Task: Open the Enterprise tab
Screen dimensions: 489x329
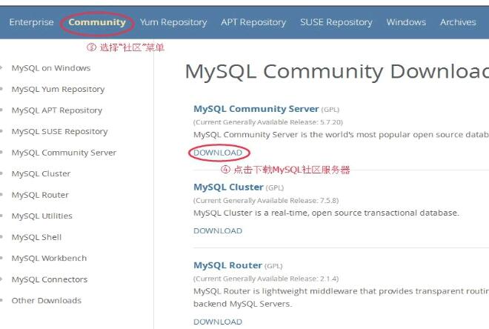Action: pyautogui.click(x=31, y=22)
